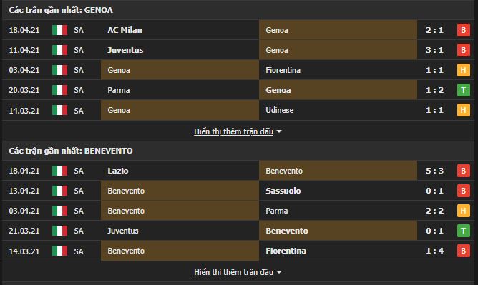Select the Juventus 3:1 score
Screen dimensions: 478x285
click(x=435, y=50)
